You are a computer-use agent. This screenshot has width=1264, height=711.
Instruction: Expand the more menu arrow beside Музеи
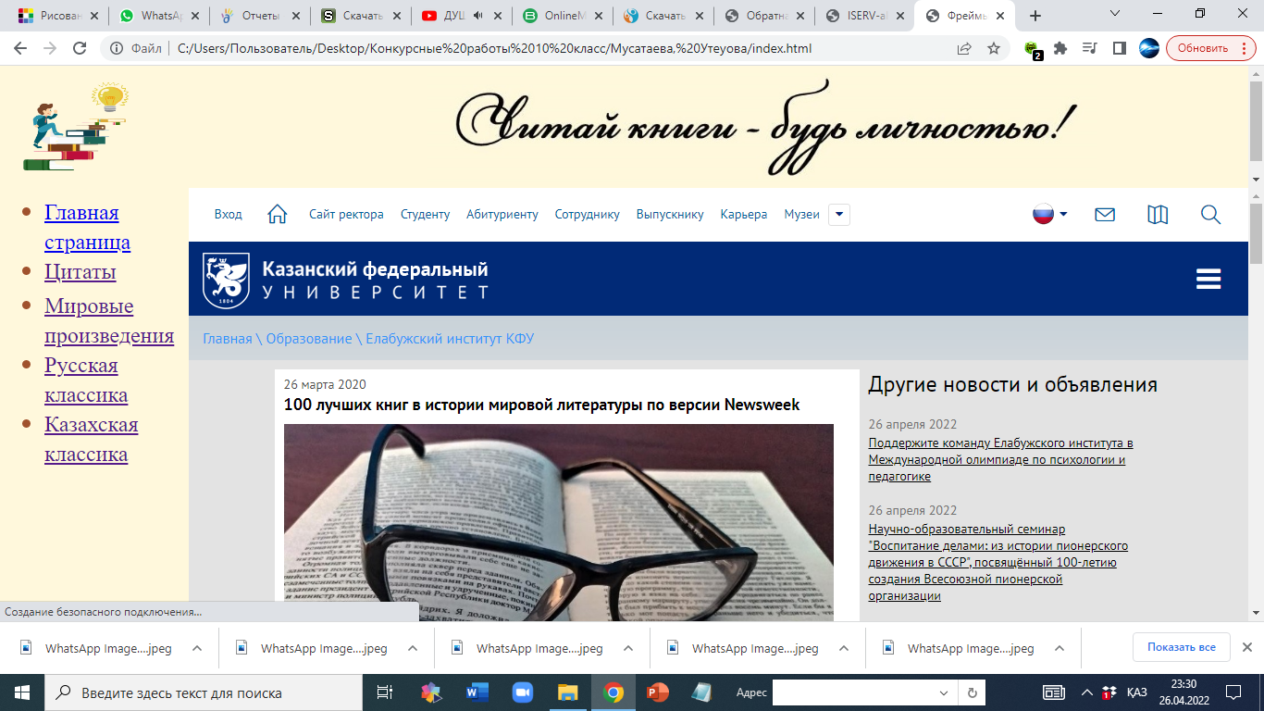point(838,215)
